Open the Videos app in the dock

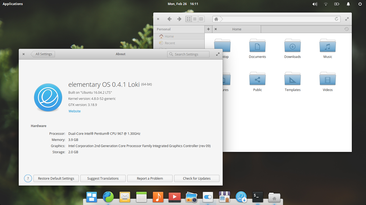pyautogui.click(x=174, y=197)
